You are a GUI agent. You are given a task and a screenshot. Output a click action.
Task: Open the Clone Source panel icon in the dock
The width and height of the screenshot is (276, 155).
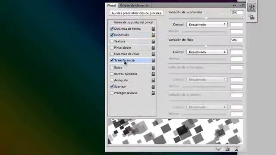[251, 17]
